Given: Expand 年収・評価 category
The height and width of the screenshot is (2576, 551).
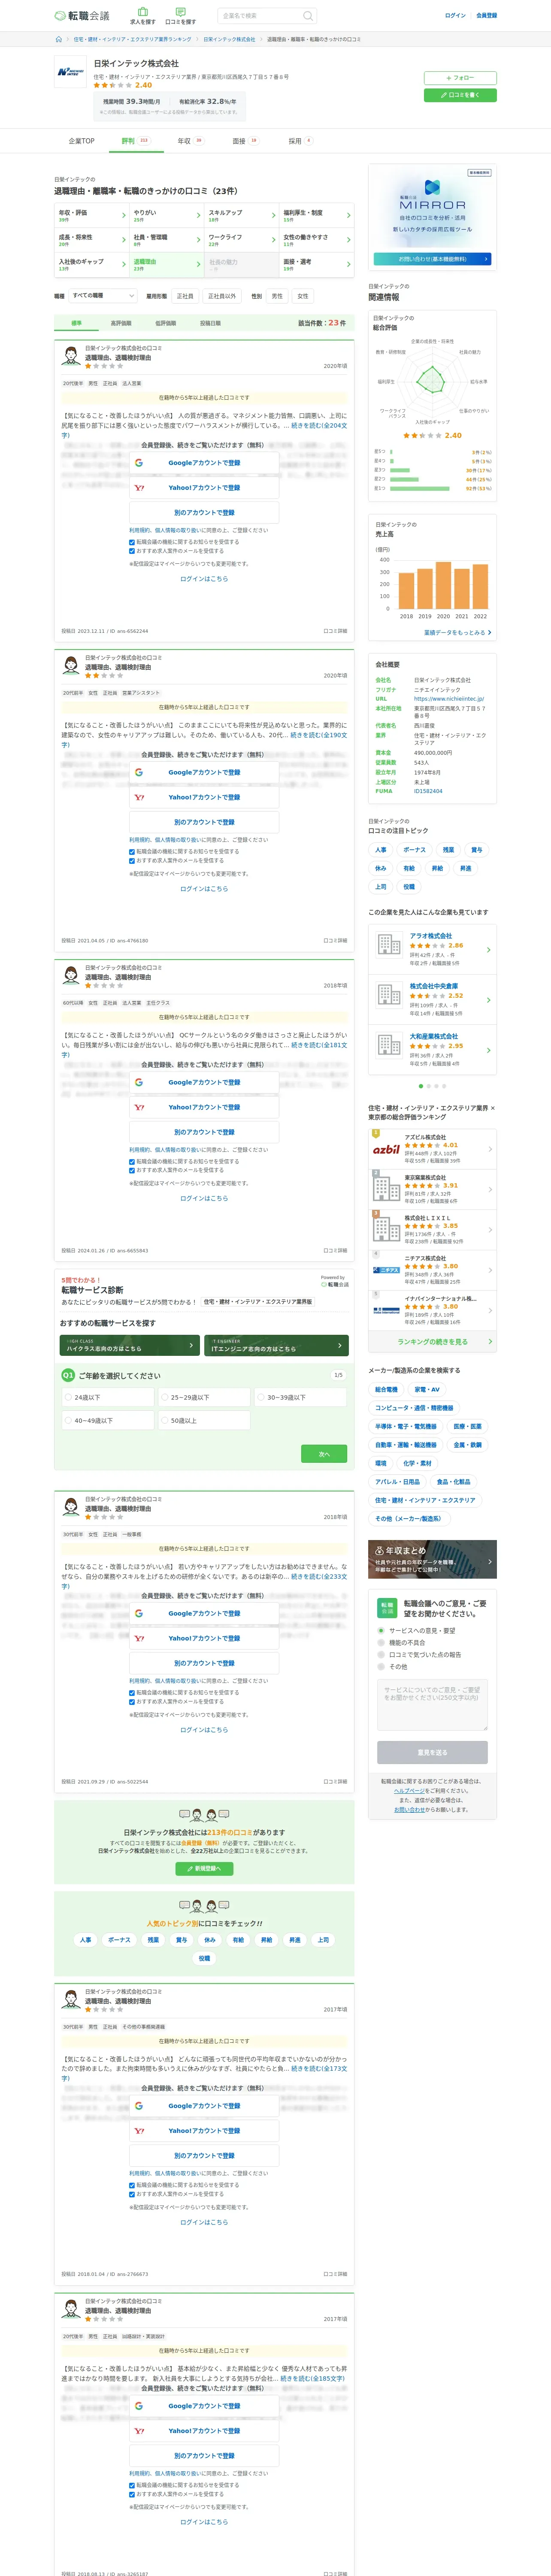Looking at the screenshot, I should tap(91, 215).
